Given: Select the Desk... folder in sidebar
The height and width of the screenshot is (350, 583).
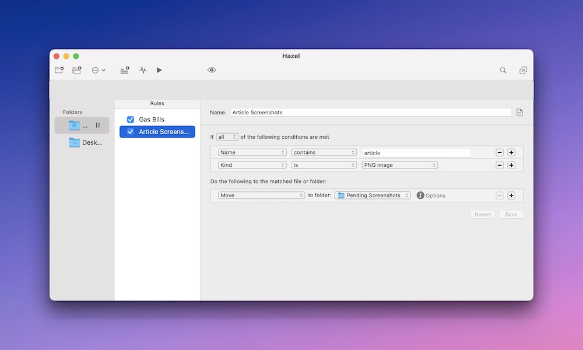Looking at the screenshot, I should [82, 142].
